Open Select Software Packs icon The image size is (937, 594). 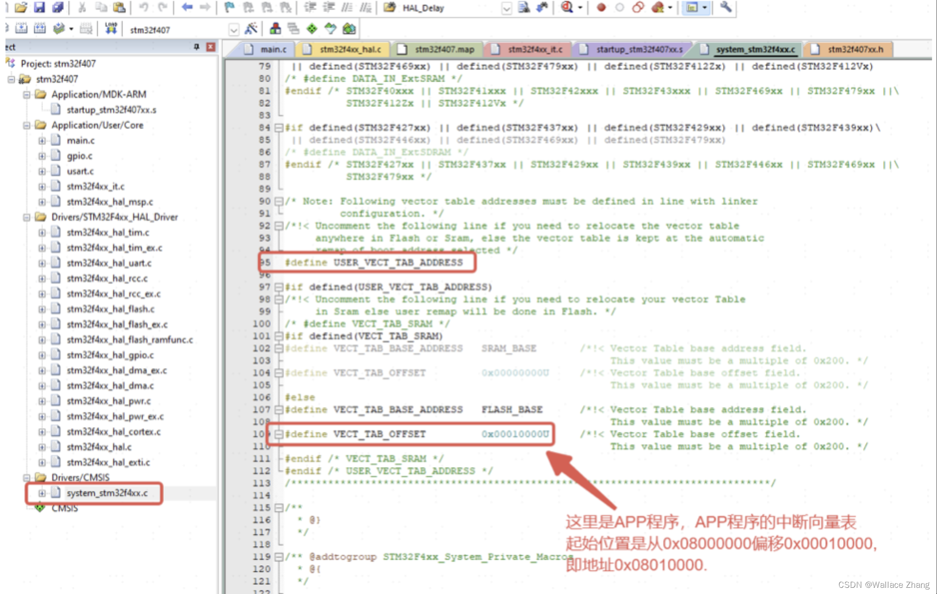(330, 29)
